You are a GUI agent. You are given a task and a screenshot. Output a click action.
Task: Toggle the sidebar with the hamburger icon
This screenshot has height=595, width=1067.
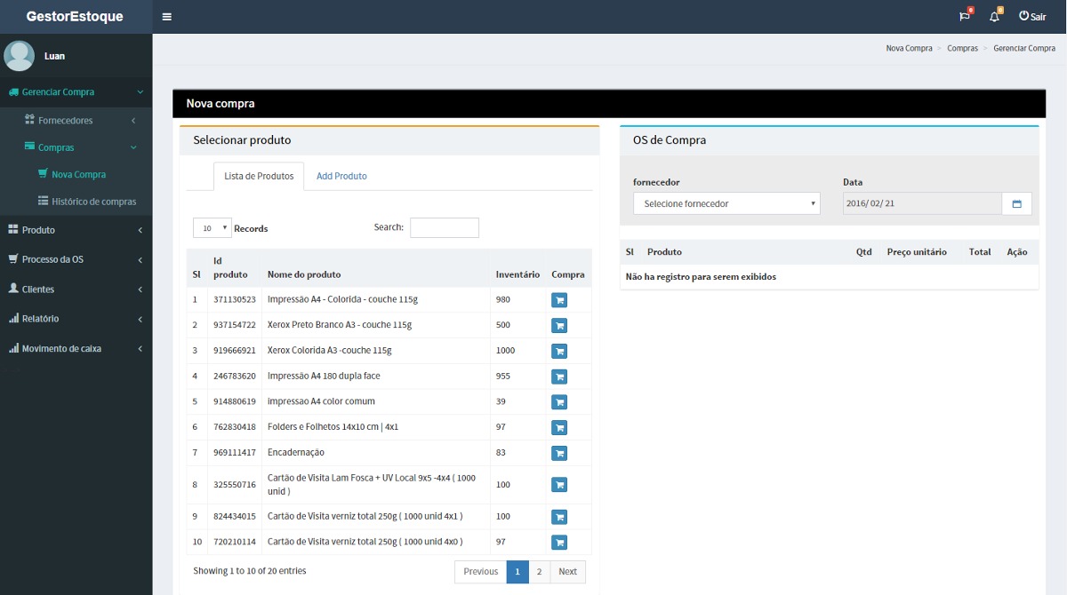[x=165, y=15]
